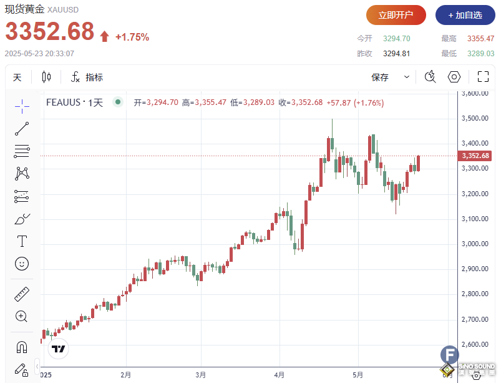Select the Text annotation tool
Image resolution: width=501 pixels, height=383 pixels.
click(x=22, y=241)
